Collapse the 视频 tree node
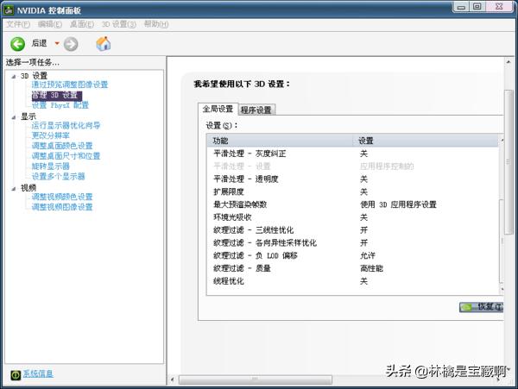This screenshot has width=518, height=389. (x=13, y=187)
